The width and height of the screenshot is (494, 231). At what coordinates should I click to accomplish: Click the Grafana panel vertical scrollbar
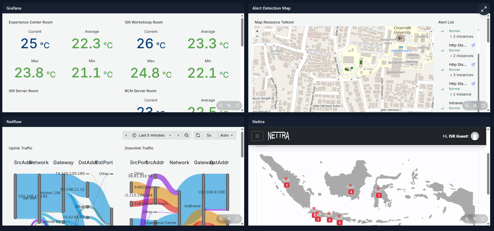242,32
